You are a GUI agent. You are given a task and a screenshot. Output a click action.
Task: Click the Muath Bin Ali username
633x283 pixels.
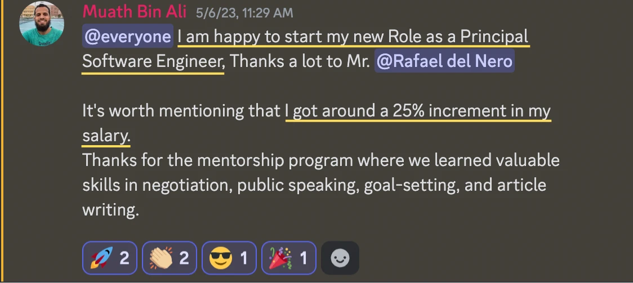(x=135, y=12)
